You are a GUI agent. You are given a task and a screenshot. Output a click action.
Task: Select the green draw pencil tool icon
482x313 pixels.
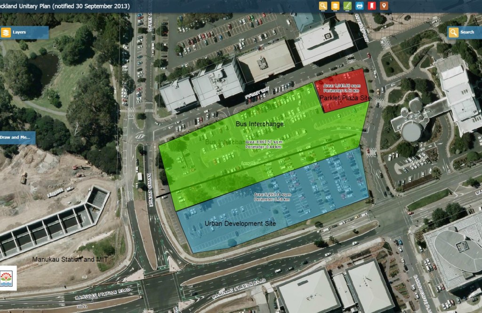[x=347, y=6]
